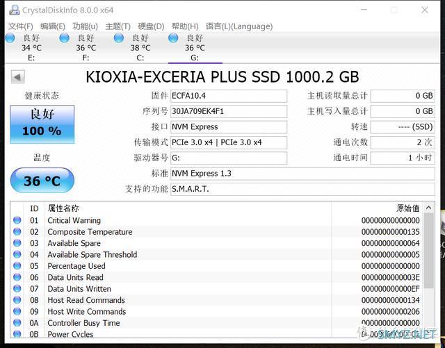Image resolution: width=445 pixels, height=348 pixels.
Task: Click the 主机读取量总计 value 0 GB
Action: pos(403,96)
